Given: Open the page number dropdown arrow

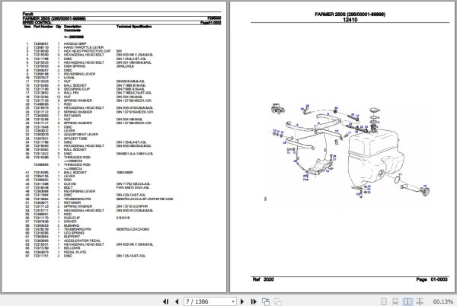Looking at the screenshot, I should click(233, 301).
